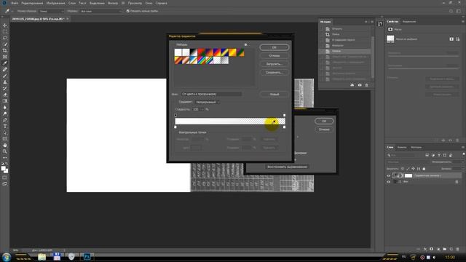Click History panel camera snapshot icon
Image resolution: width=466 pixels, height=262 pixels.
point(360,85)
